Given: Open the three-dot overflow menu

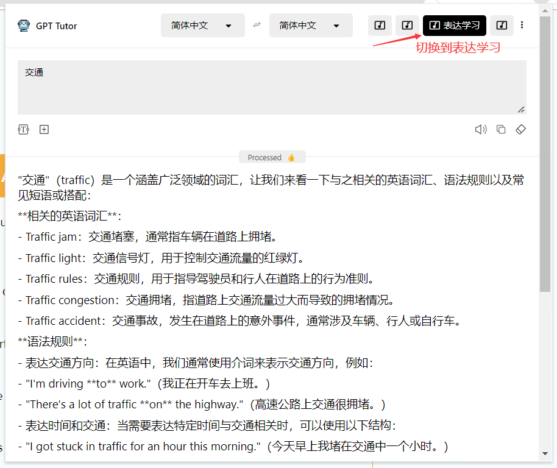Looking at the screenshot, I should 522,25.
